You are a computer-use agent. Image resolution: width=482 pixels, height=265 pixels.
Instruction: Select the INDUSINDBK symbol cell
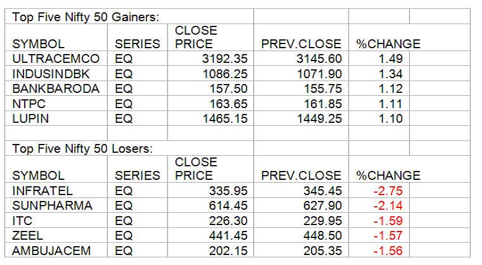pyautogui.click(x=53, y=74)
